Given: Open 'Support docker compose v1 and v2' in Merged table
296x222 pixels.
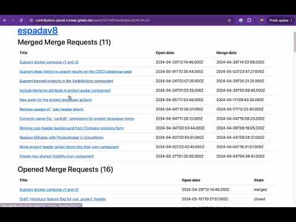Looking at the screenshot, I should coord(49,62).
